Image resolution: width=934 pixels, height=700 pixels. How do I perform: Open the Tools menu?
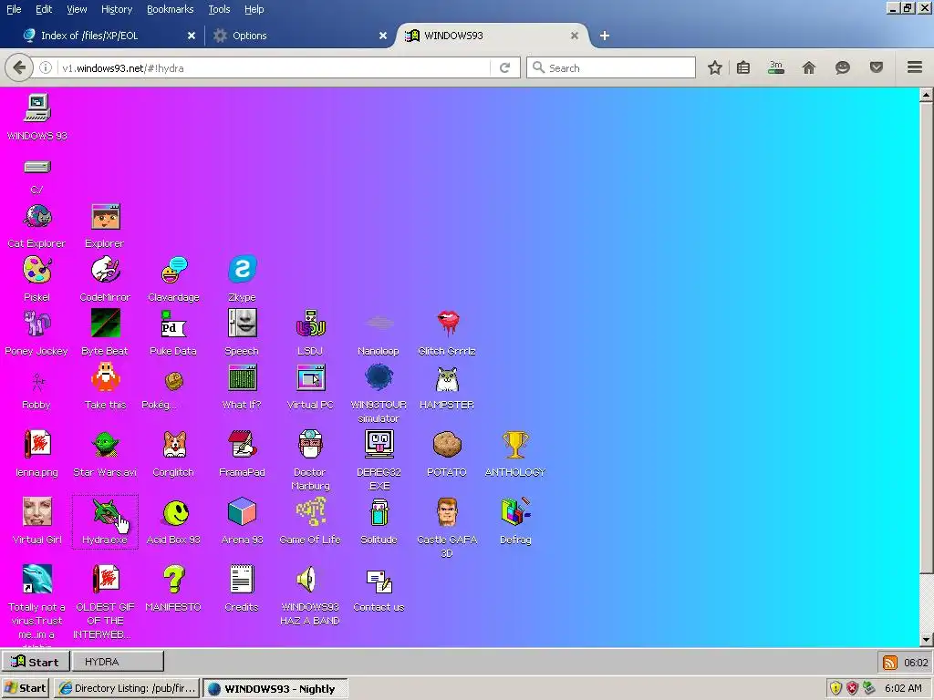pyautogui.click(x=219, y=9)
